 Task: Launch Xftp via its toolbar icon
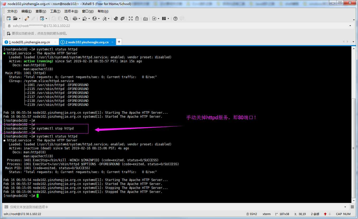pos(116,18)
